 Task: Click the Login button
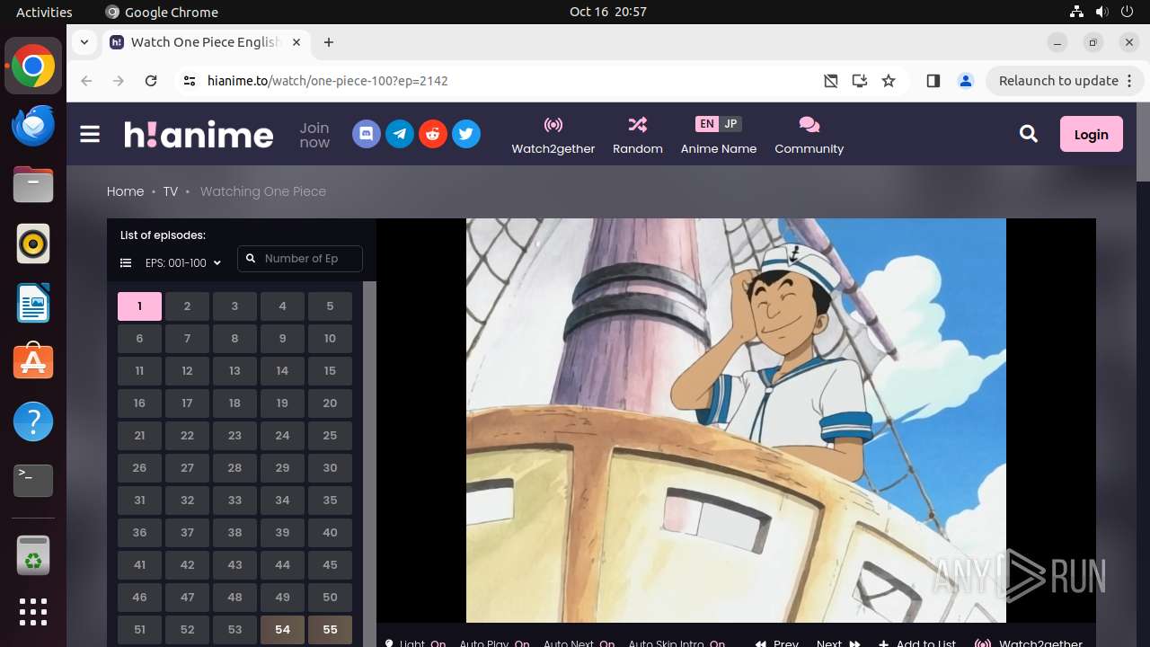(1091, 135)
